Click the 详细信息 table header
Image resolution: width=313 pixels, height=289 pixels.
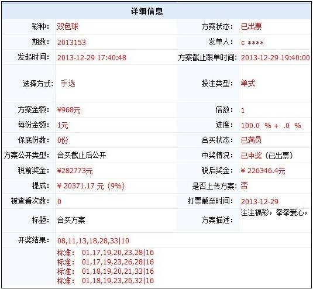click(147, 11)
